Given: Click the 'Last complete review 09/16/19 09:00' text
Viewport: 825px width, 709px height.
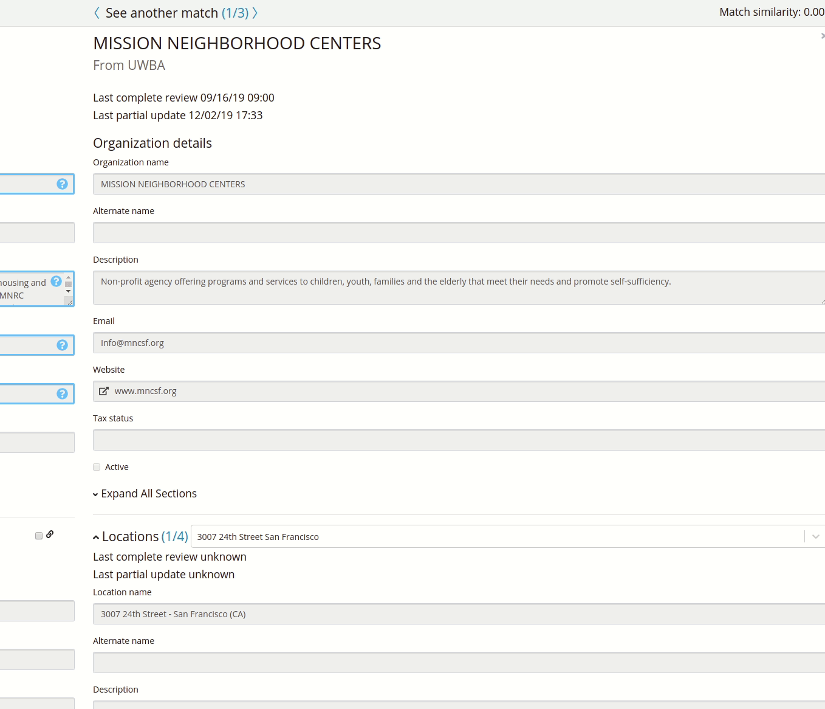Looking at the screenshot, I should (x=183, y=98).
